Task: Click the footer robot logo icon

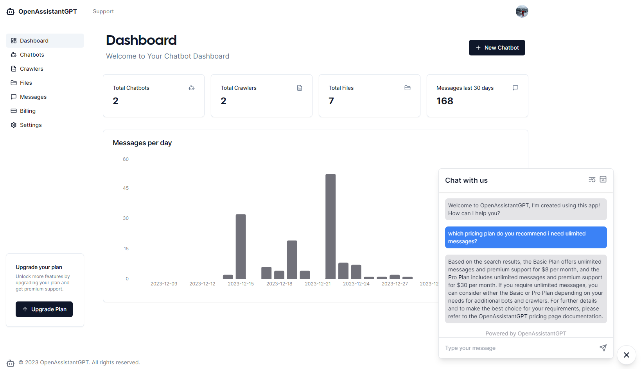Action: coord(11,363)
